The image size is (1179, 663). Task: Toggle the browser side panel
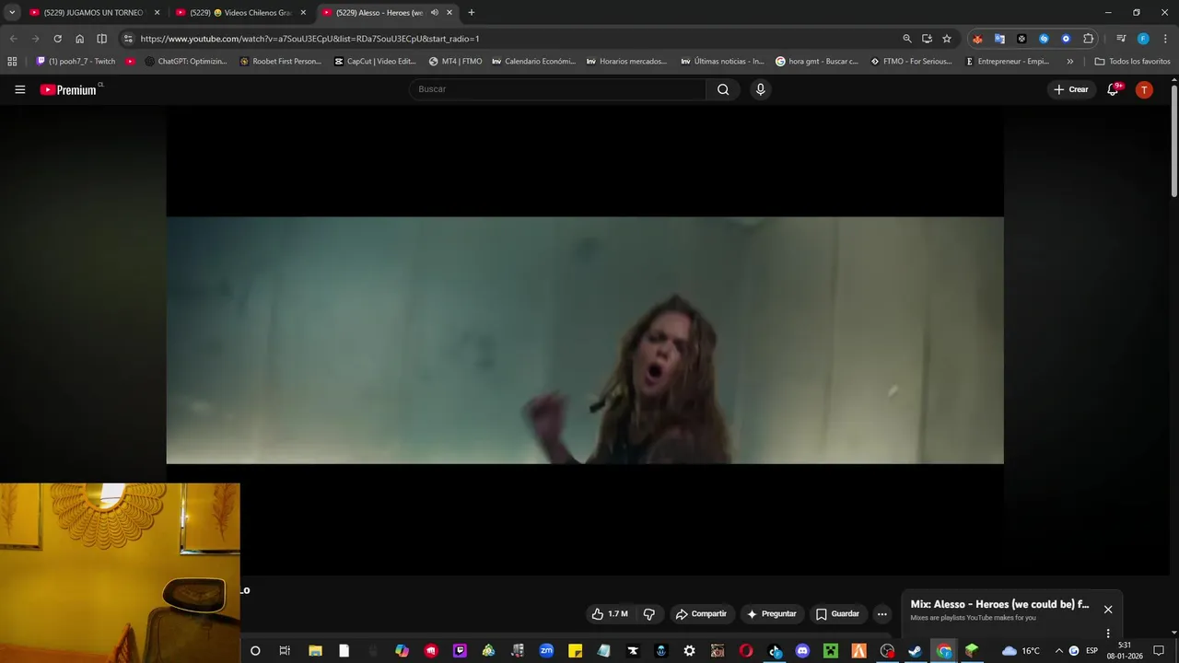point(102,39)
